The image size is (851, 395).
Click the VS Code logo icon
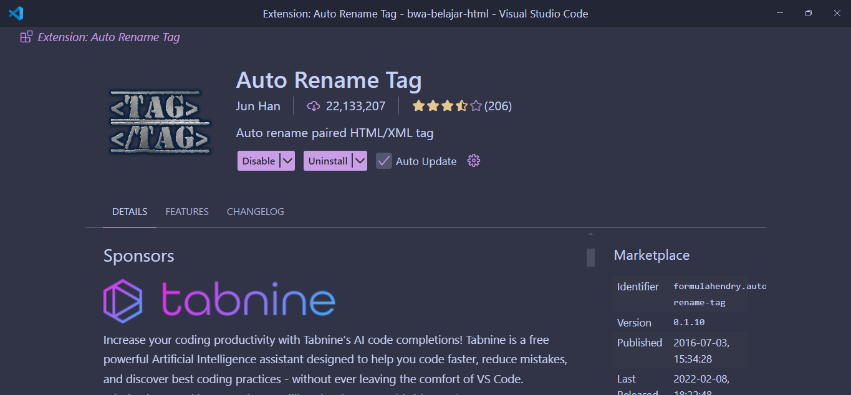[16, 13]
